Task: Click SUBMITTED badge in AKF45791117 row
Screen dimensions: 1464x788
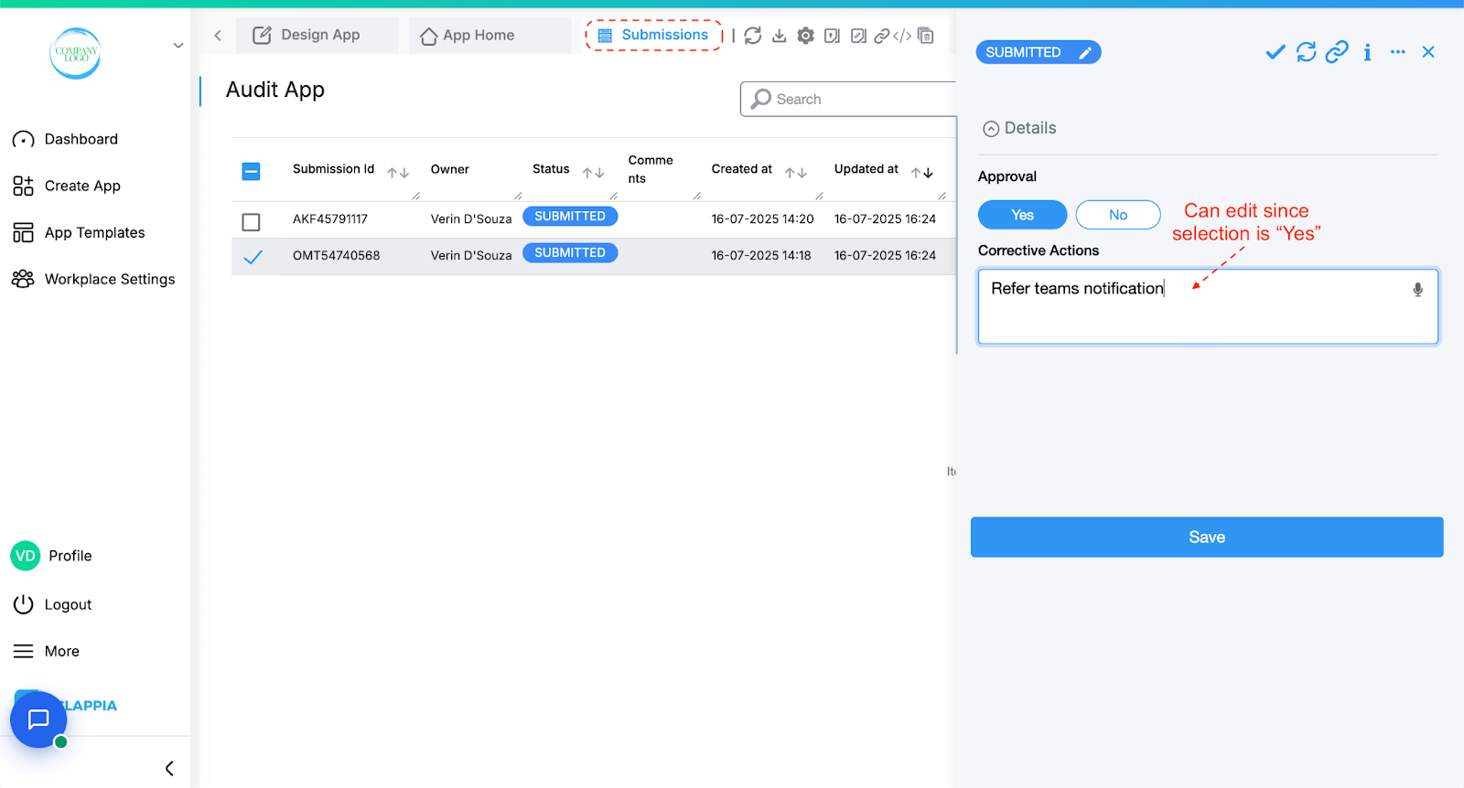Action: click(x=570, y=217)
